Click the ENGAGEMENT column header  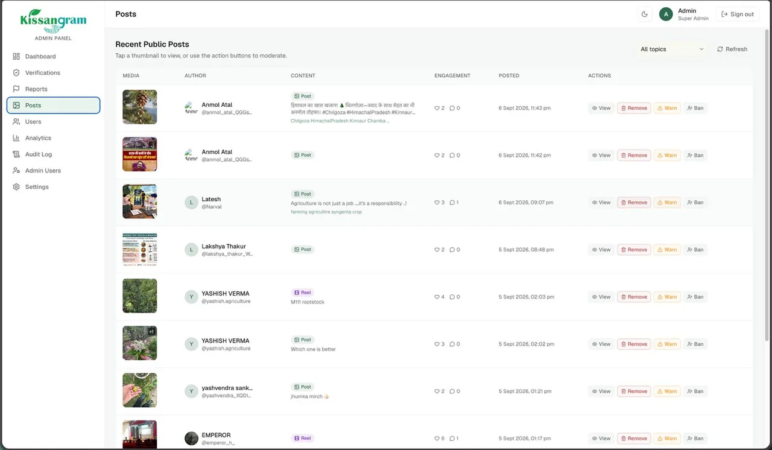(x=452, y=76)
